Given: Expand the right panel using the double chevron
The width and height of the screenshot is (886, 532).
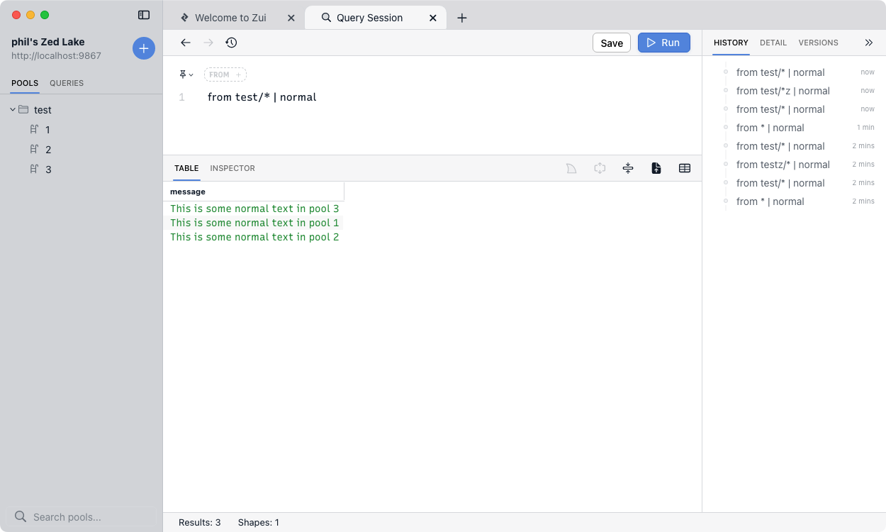Looking at the screenshot, I should click(869, 43).
